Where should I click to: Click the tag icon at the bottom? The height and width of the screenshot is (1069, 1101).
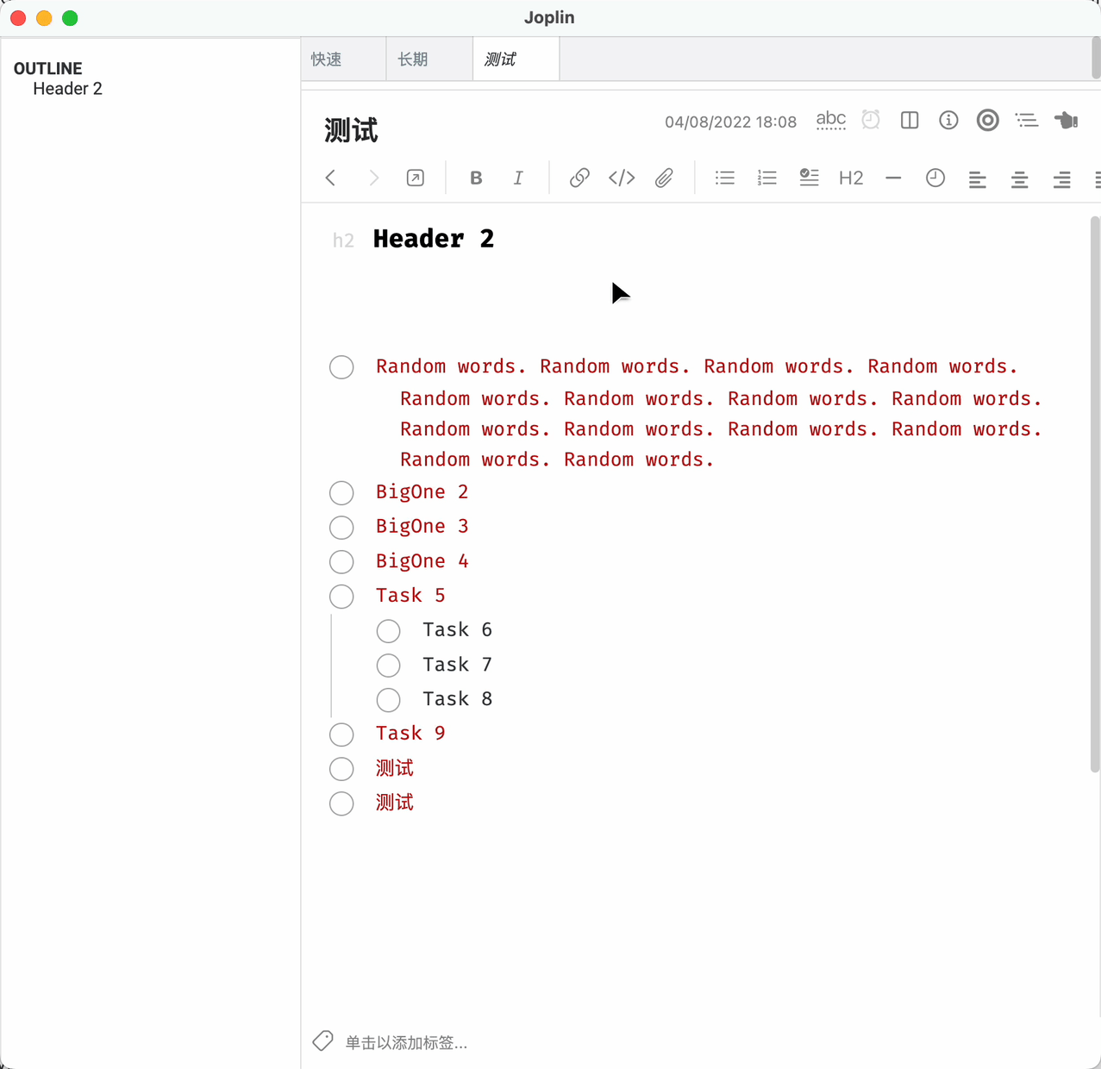[x=322, y=1041]
